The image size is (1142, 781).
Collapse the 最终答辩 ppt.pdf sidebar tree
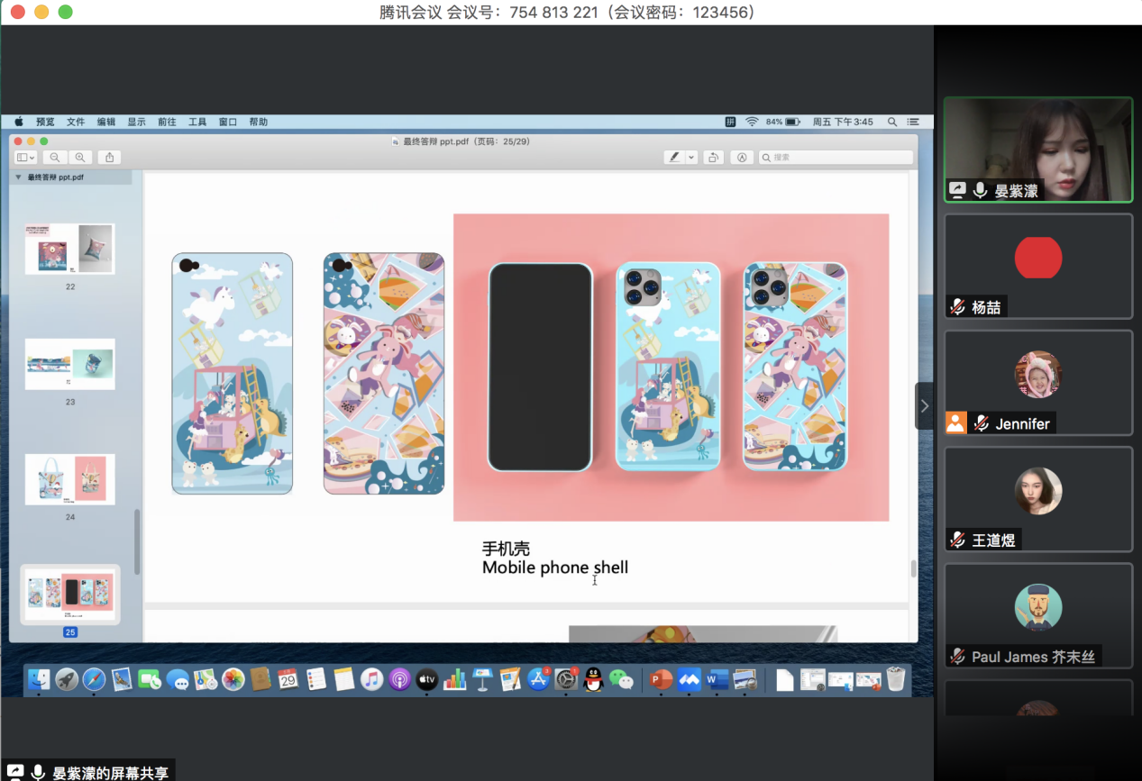18,177
